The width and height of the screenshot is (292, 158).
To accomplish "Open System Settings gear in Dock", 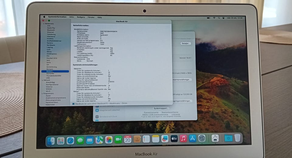I will click(202, 138).
